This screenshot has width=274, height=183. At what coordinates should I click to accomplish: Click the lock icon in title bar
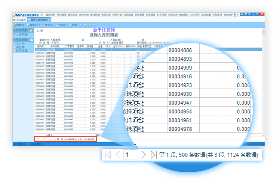click(241, 14)
